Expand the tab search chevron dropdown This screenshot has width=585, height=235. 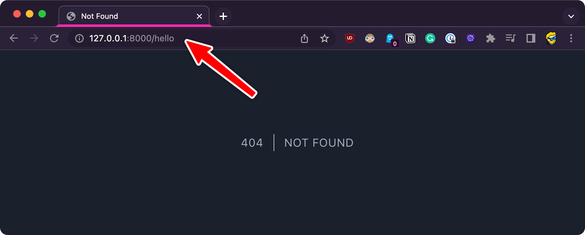571,16
